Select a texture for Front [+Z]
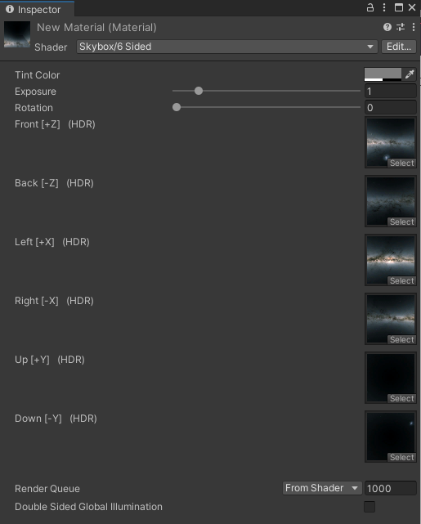421x524 pixels. point(401,163)
